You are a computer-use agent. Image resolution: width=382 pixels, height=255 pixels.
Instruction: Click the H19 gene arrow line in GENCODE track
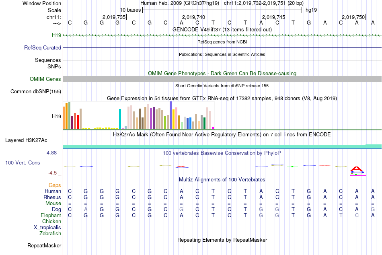pyautogui.click(x=222, y=35)
